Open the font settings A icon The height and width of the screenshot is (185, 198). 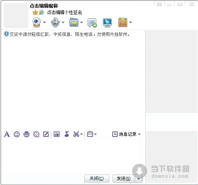tap(7, 134)
